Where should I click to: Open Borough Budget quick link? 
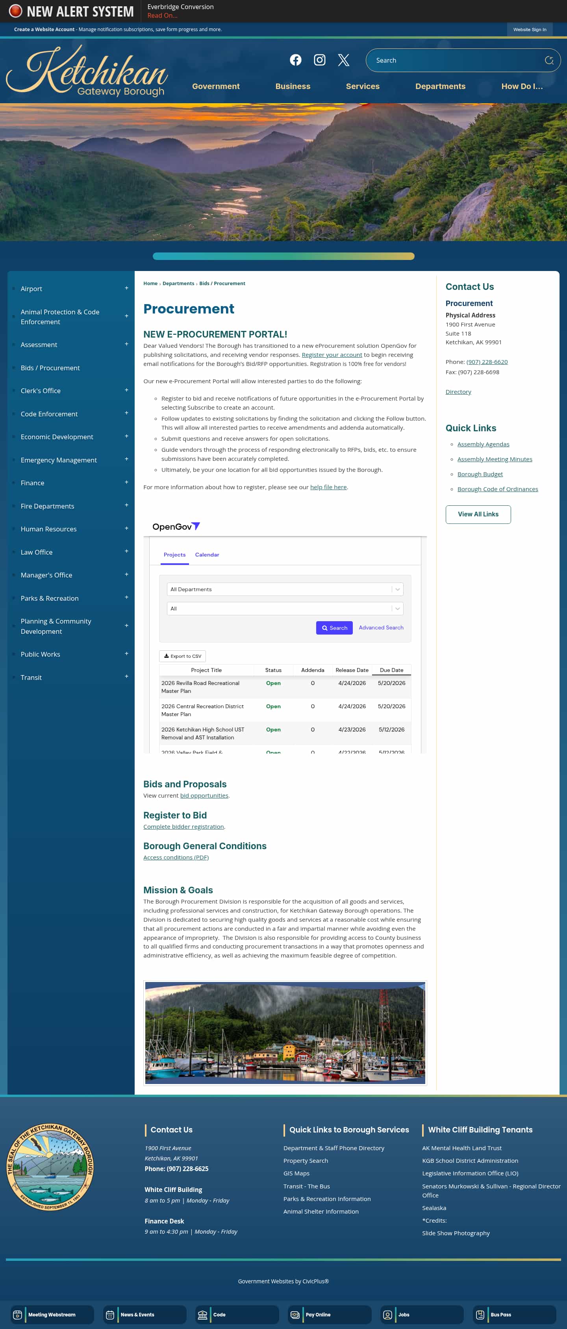coord(480,473)
